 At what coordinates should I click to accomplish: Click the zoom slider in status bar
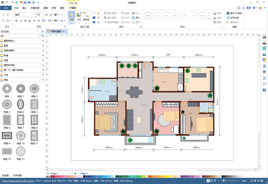point(228,181)
